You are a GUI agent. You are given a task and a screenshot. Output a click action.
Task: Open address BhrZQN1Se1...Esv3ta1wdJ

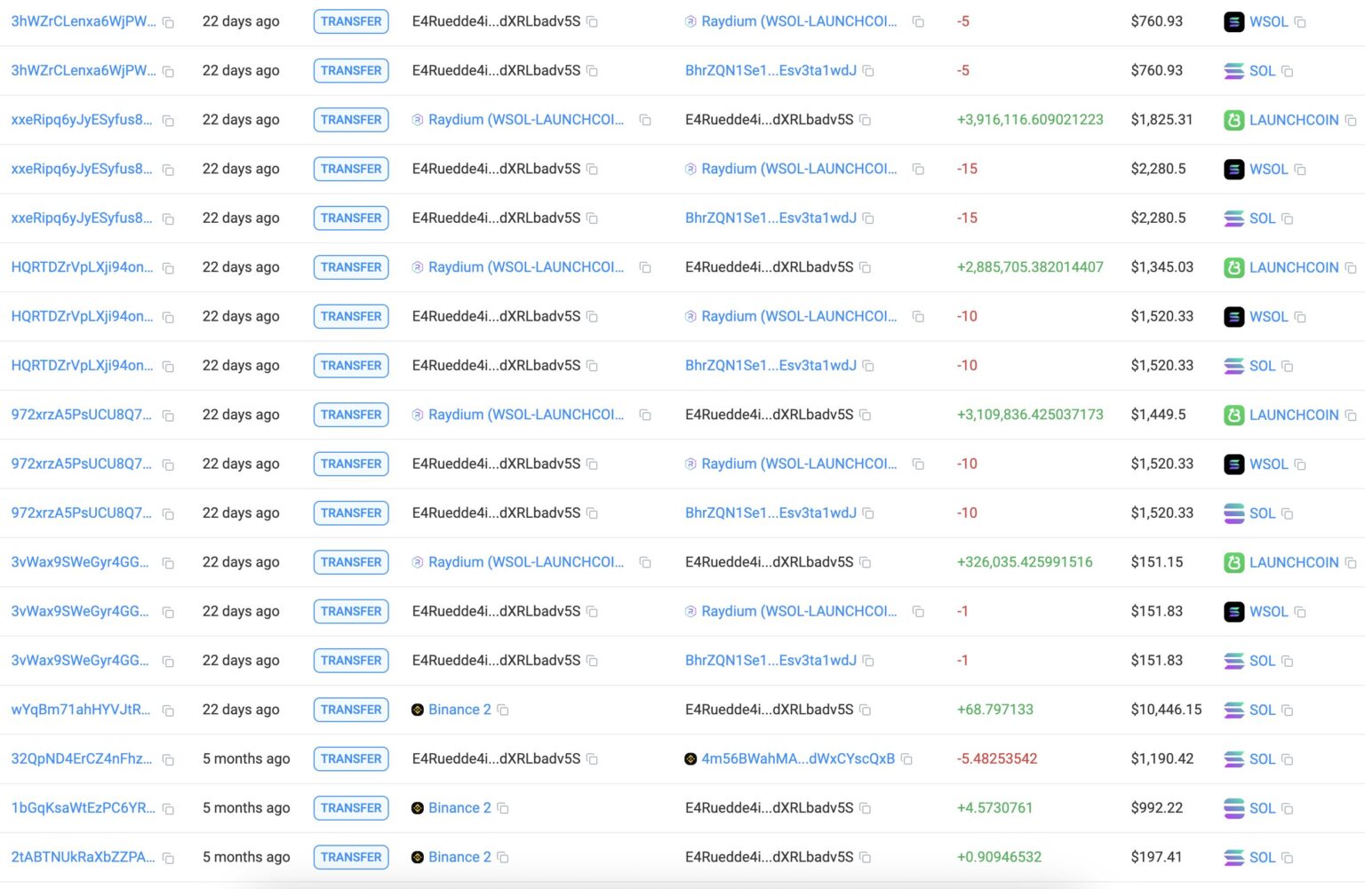point(772,70)
